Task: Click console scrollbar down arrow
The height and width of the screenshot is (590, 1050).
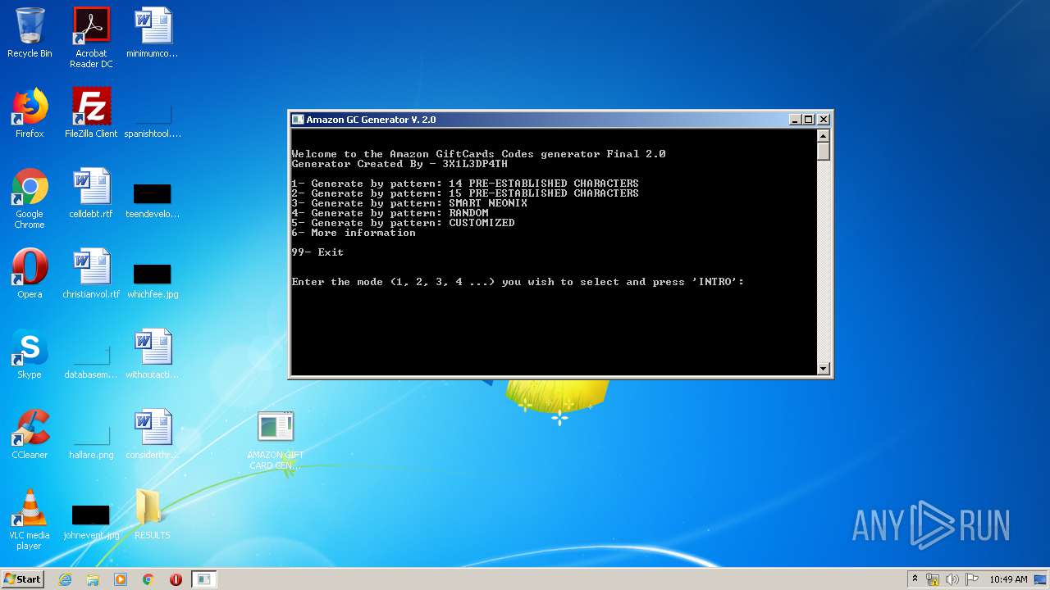Action: coord(824,369)
